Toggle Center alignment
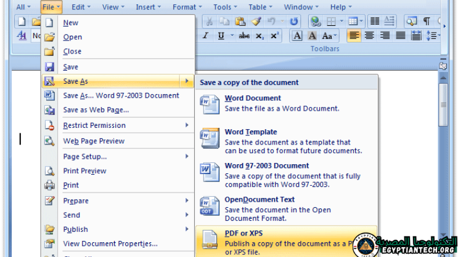The height and width of the screenshot is (257, 458). tap(369, 36)
